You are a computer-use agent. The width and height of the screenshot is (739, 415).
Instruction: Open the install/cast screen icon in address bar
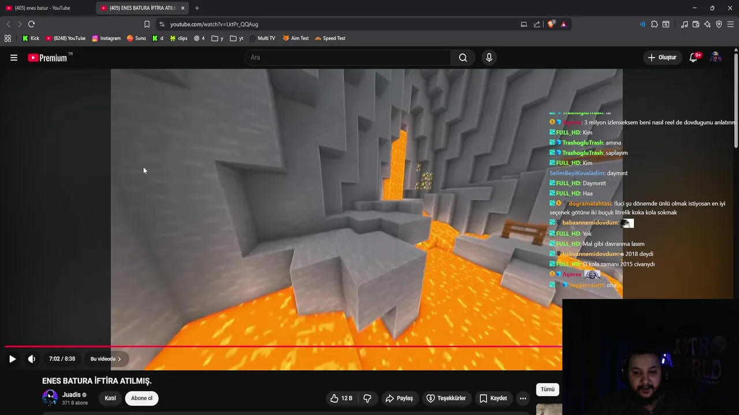524,24
